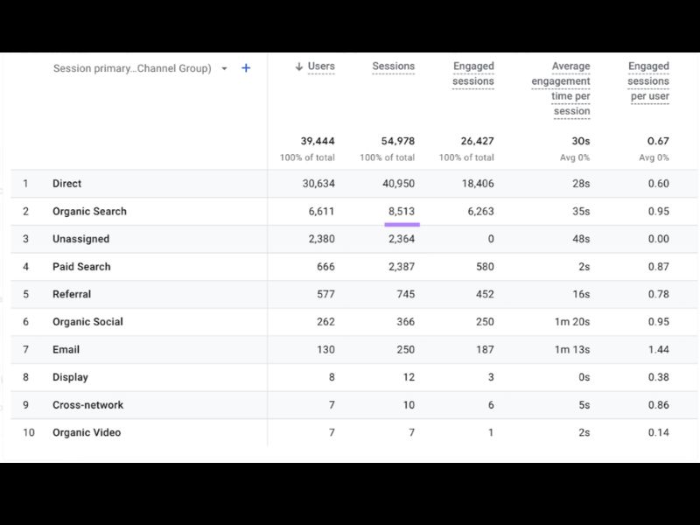Click the Display channel row

tap(353, 377)
